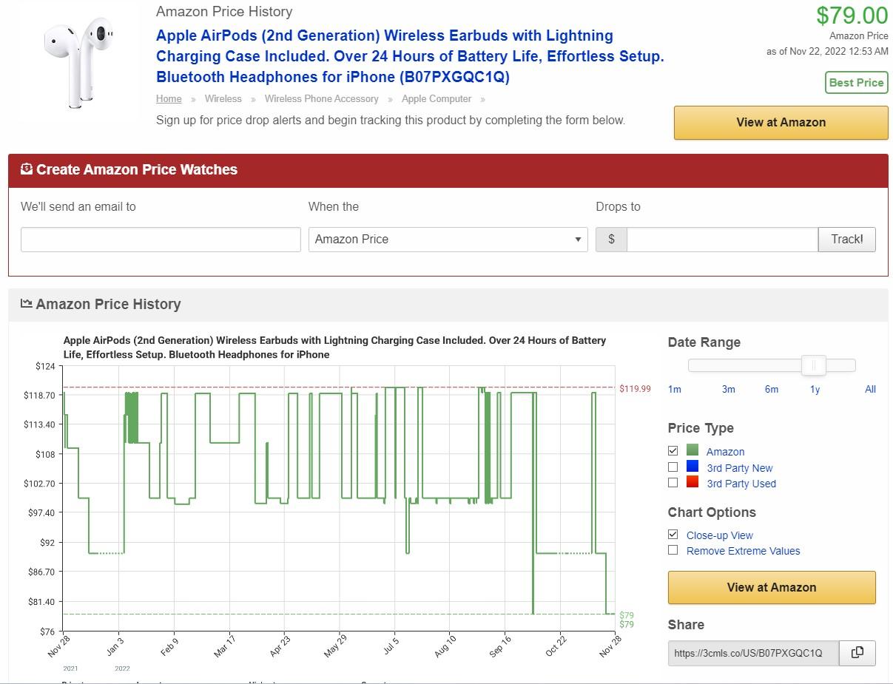Viewport: 893px width, 684px height.
Task: Click the AirPods product thumbnail image
Action: click(x=78, y=64)
